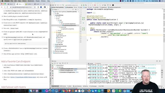This screenshot has height=93, width=165.
Task: Expand External Libraries in project tree
Action: click(x=52, y=51)
